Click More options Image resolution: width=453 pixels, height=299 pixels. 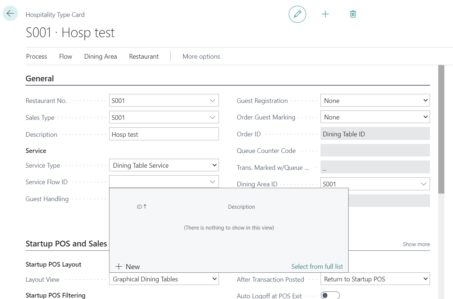tap(201, 56)
